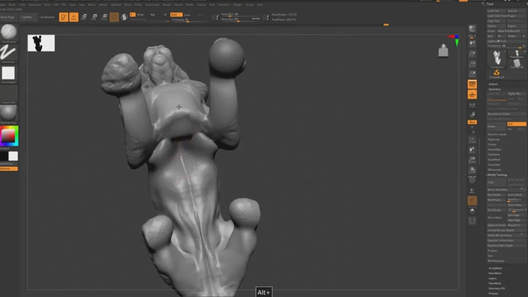Click the BPR render sphere icon
Screen dimensions: 528x297
(472, 28)
